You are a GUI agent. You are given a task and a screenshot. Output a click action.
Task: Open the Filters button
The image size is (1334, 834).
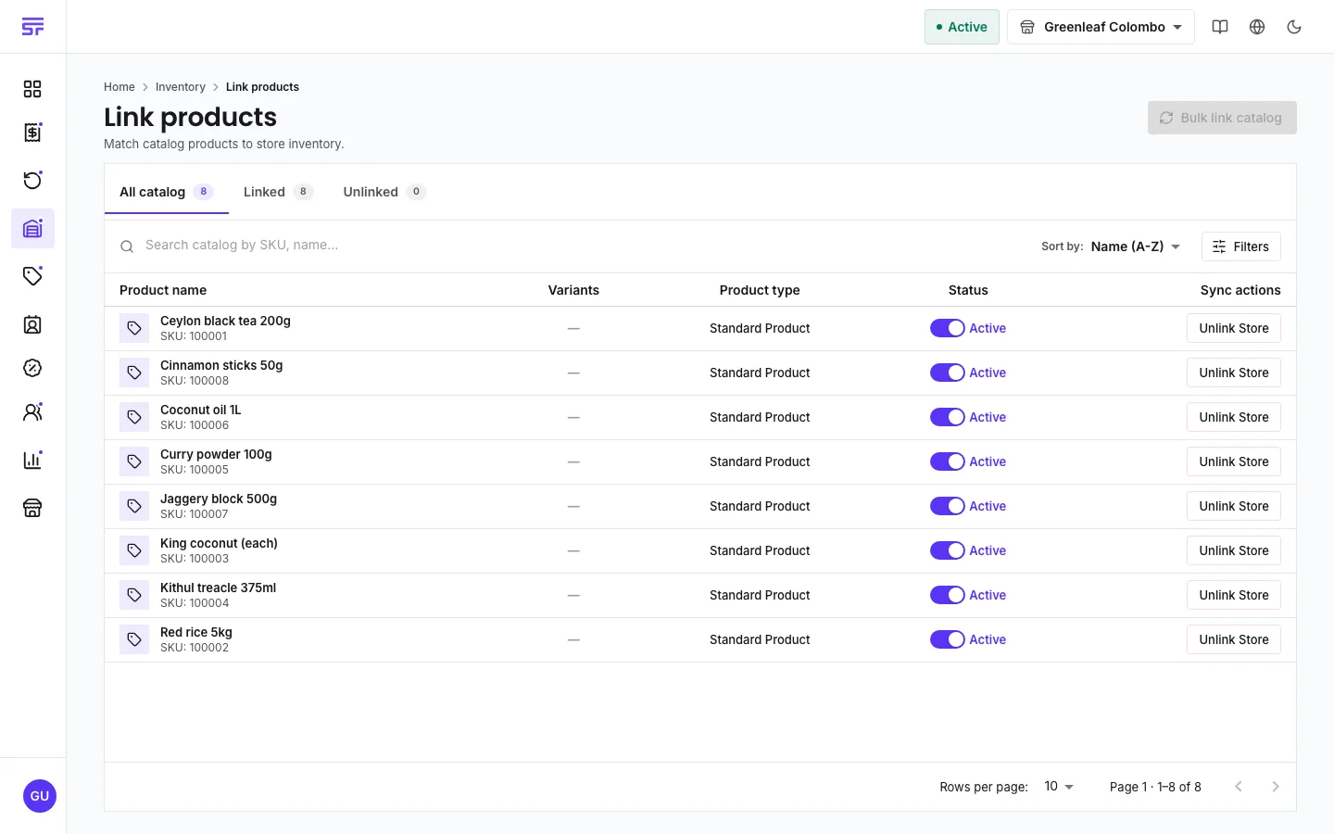[x=1241, y=246]
